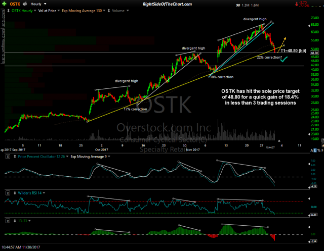
Task: Click the T1=48.80 (hit) label
Action: pyautogui.click(x=294, y=51)
